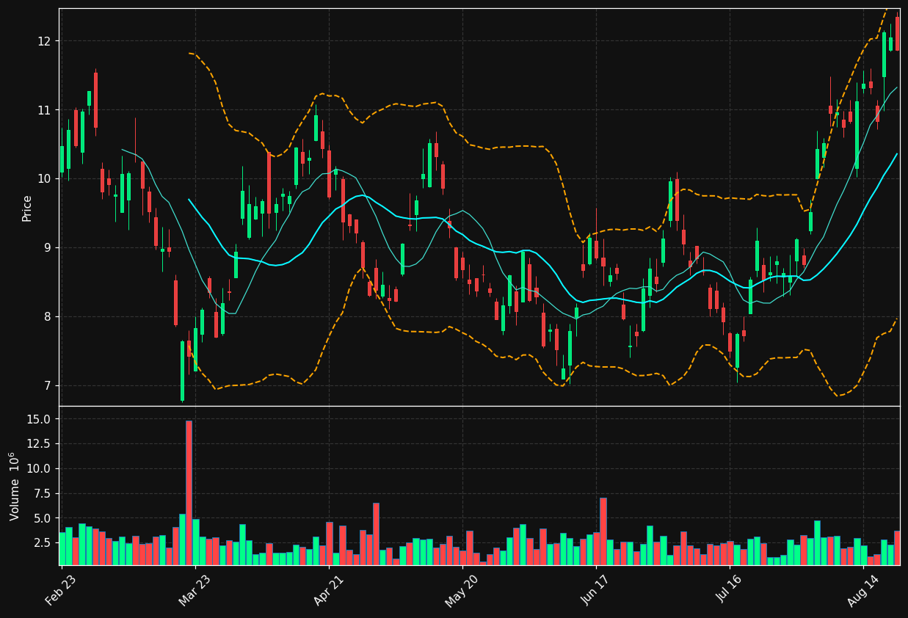Click the 'Price' y-axis title

[27, 208]
